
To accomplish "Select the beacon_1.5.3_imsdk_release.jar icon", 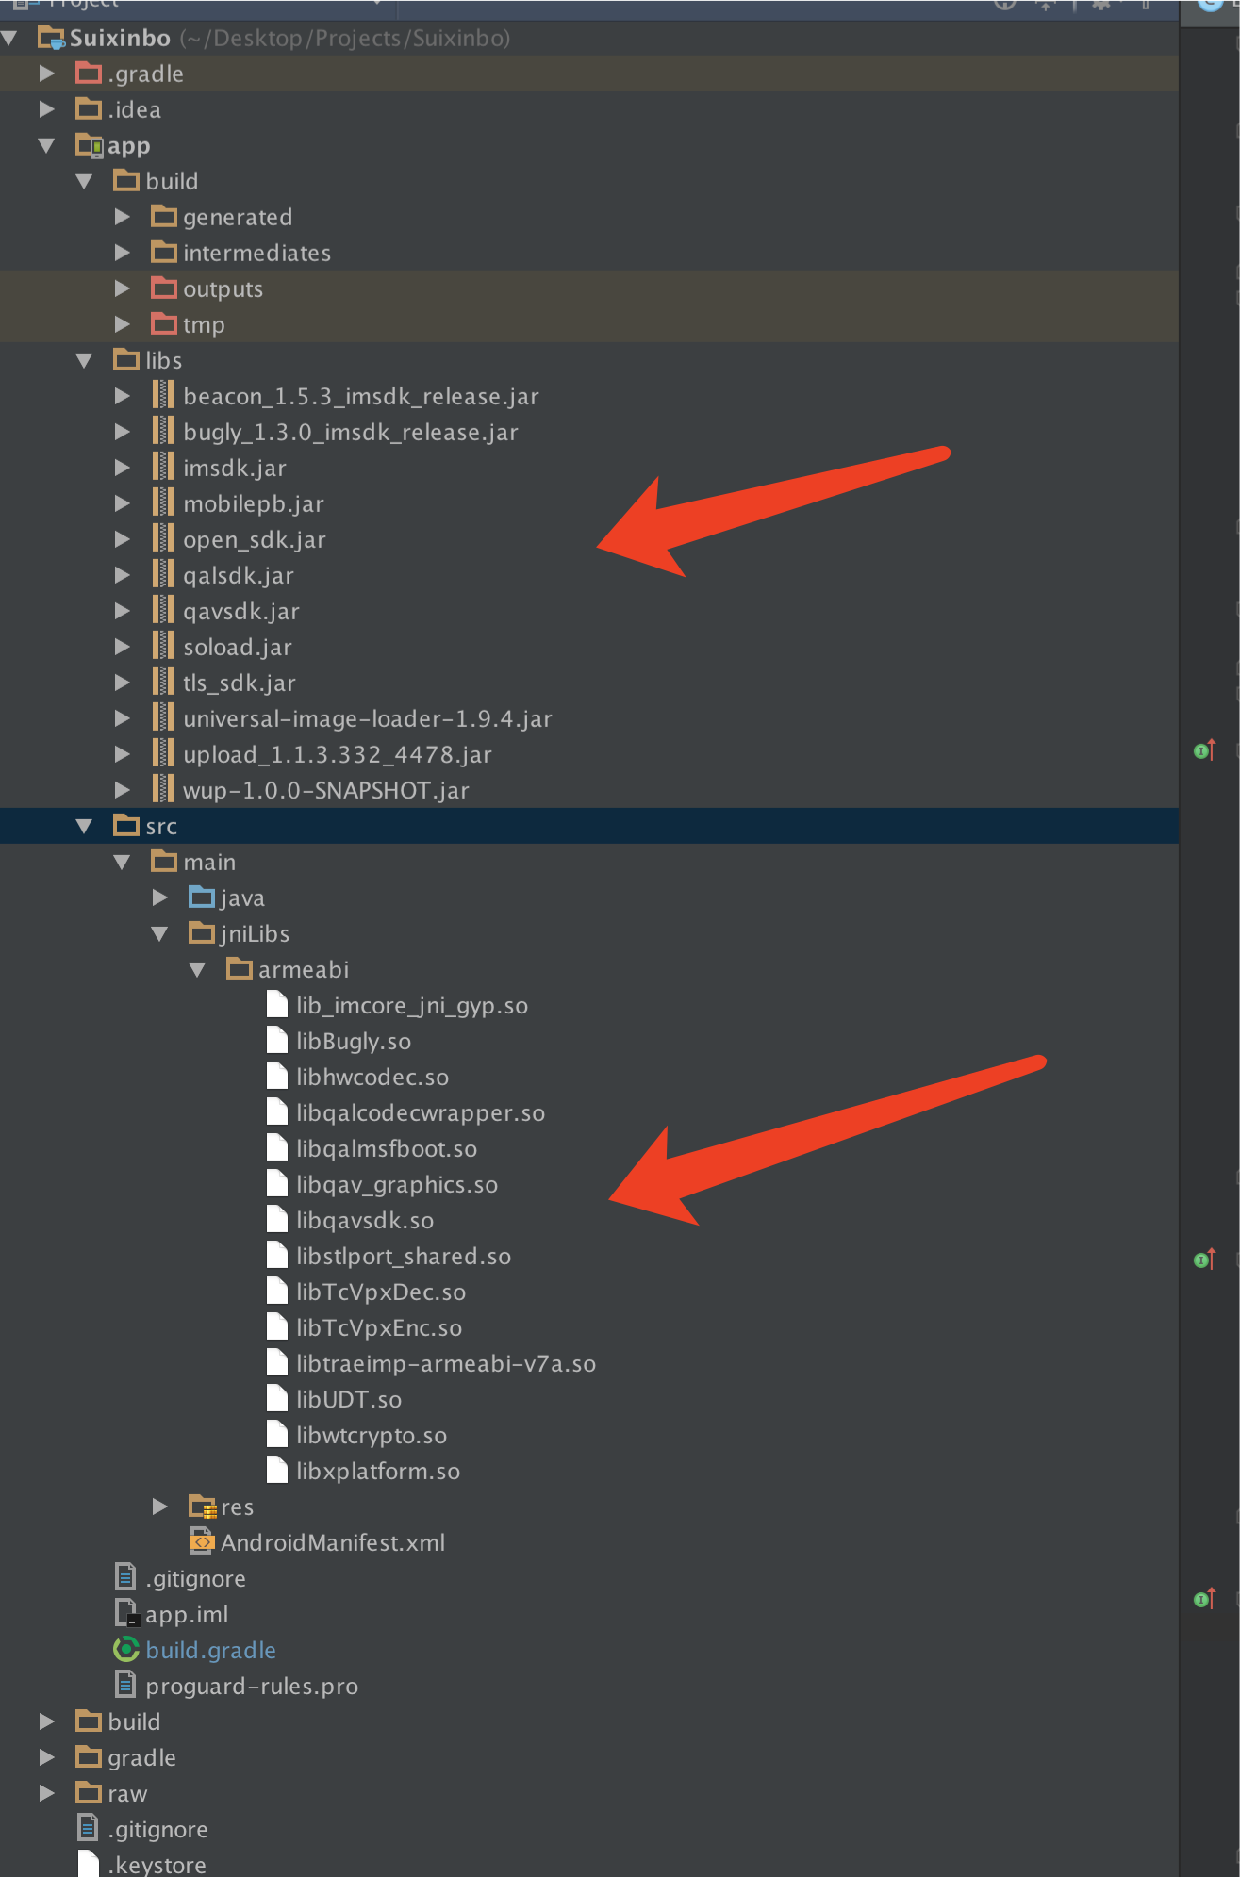I will tap(163, 396).
